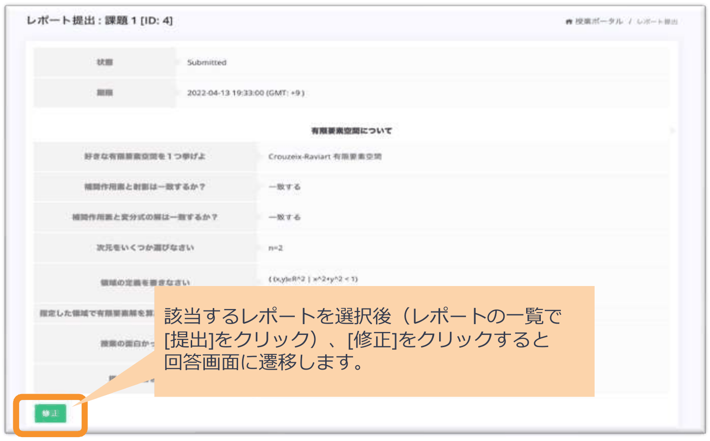Click 一致する in the 射影 question row
Image resolution: width=710 pixels, height=441 pixels.
tap(285, 187)
